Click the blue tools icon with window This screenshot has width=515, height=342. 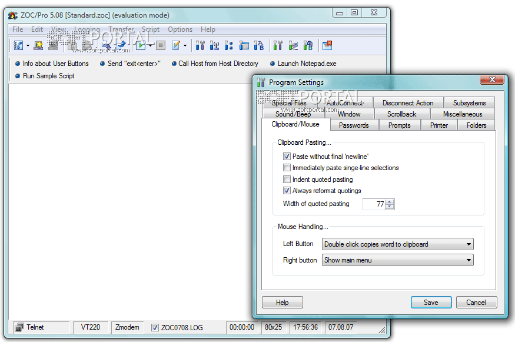tap(244, 45)
